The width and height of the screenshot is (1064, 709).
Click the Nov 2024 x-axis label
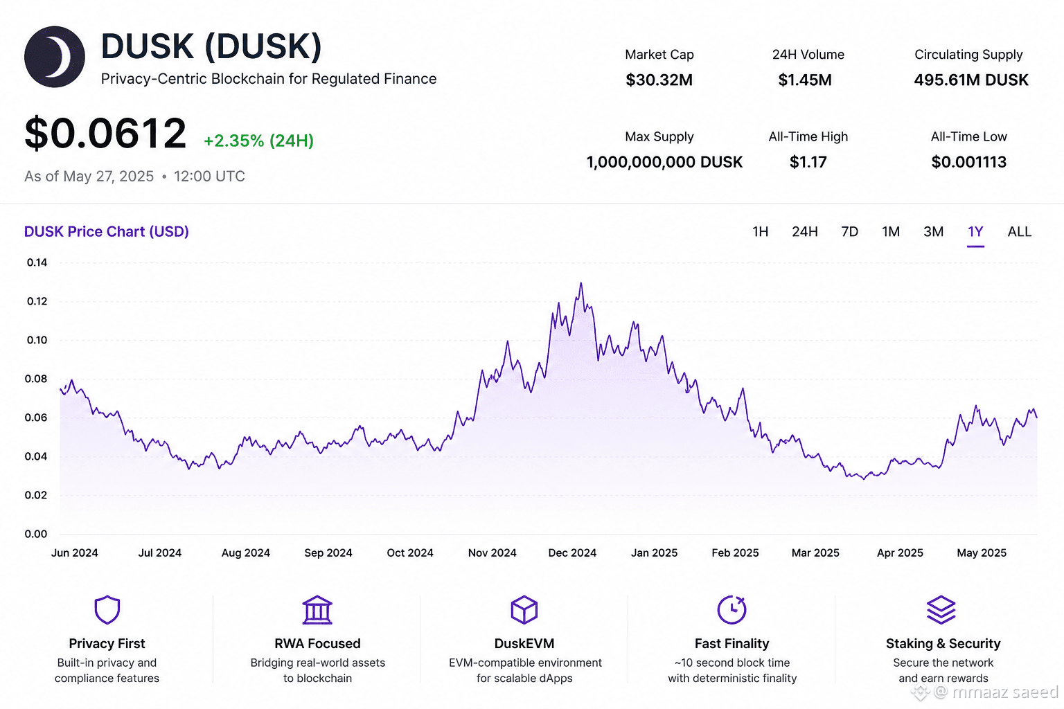click(493, 553)
